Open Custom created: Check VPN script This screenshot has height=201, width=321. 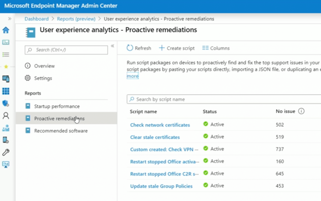[164, 150]
